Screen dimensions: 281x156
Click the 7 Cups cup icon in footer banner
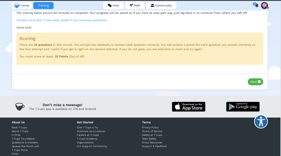20,107
